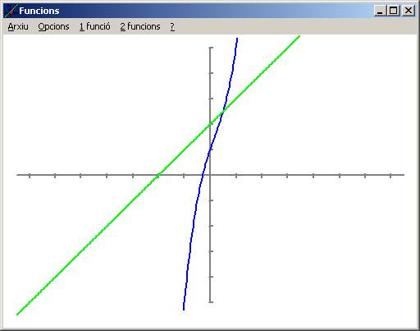Open the 1 funció menu

95,26
